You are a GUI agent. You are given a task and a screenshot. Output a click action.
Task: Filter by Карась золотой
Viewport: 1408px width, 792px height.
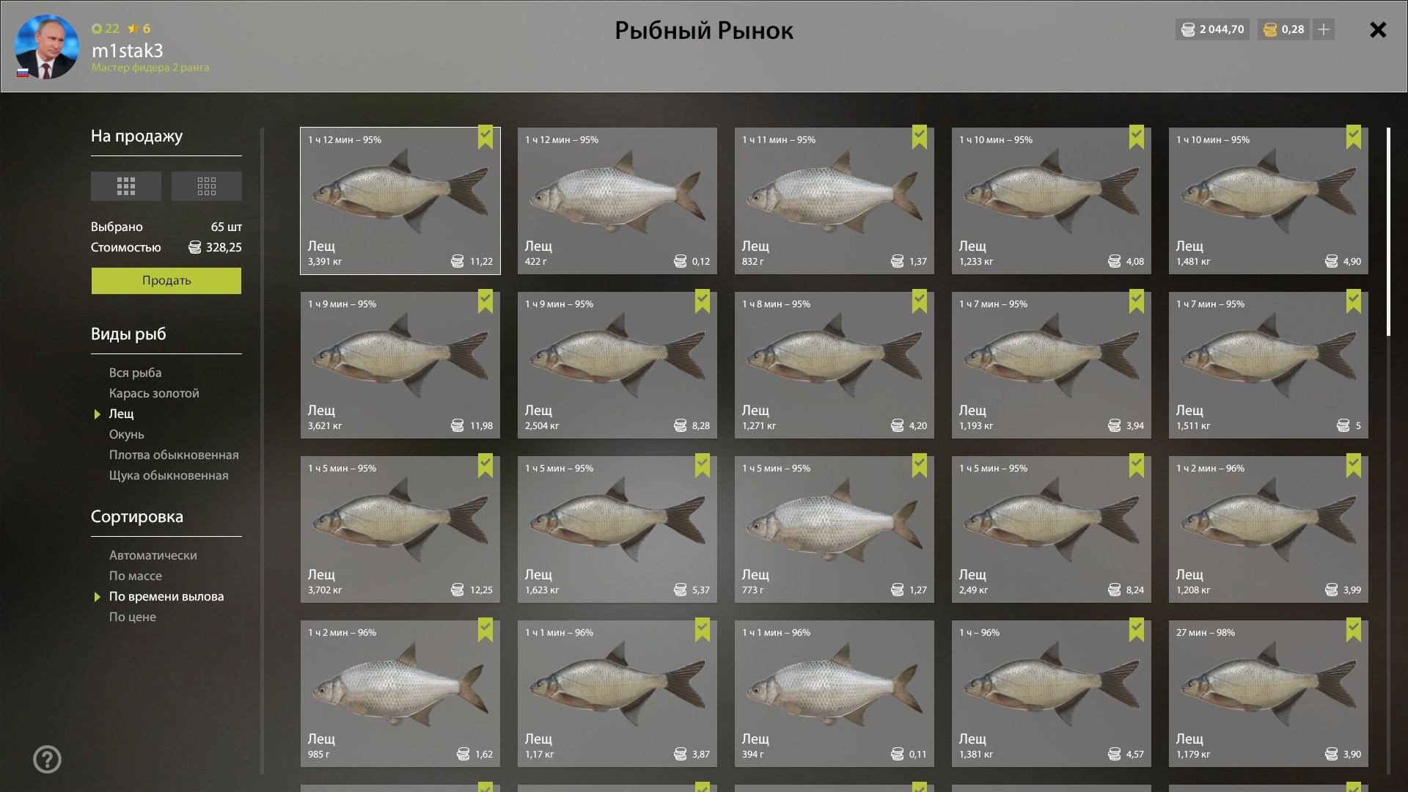154,393
